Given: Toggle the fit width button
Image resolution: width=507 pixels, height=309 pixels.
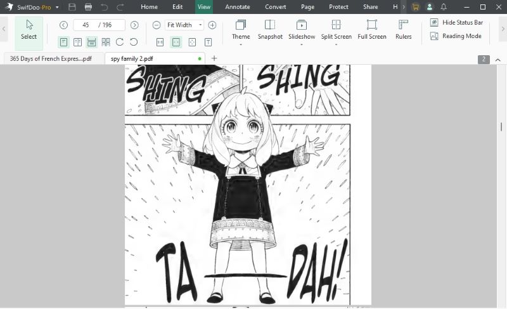Looking at the screenshot, I should click(x=176, y=42).
